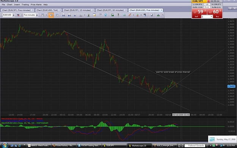237x148 pixels.
Task: Toggle the toolbar button right of orange one
Action: 57,15
